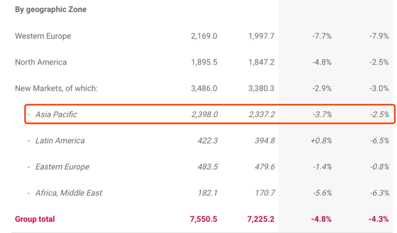Viewport: 397px width, 233px height.
Task: Select Western Europe value 2,169.0
Action: click(x=204, y=36)
